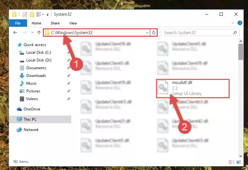Click the Quick access star icon
Image resolution: width=248 pixels, height=170 pixels.
point(20,45)
